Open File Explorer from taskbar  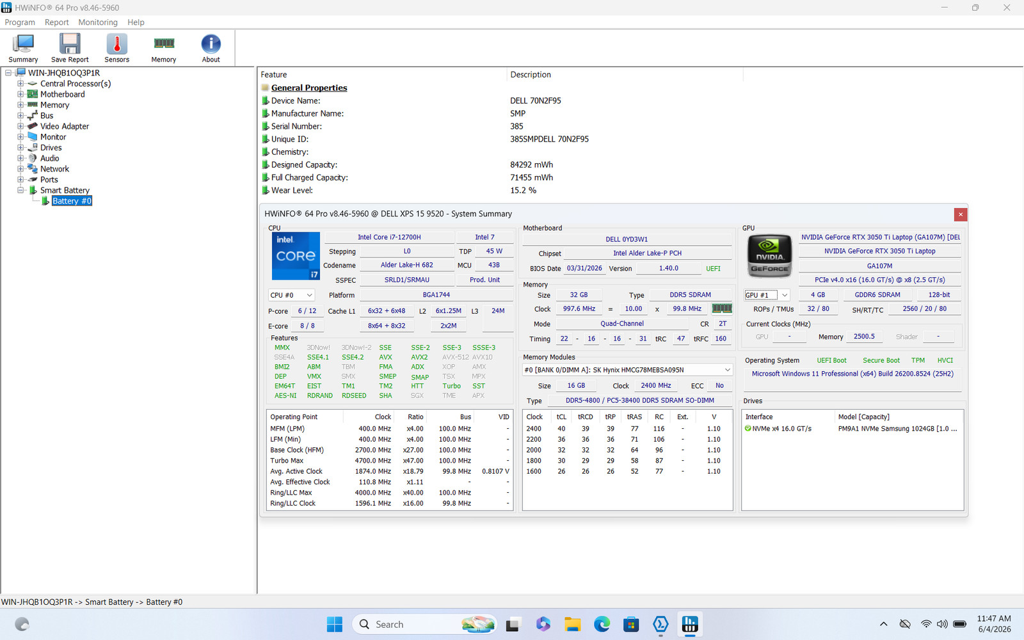[572, 625]
